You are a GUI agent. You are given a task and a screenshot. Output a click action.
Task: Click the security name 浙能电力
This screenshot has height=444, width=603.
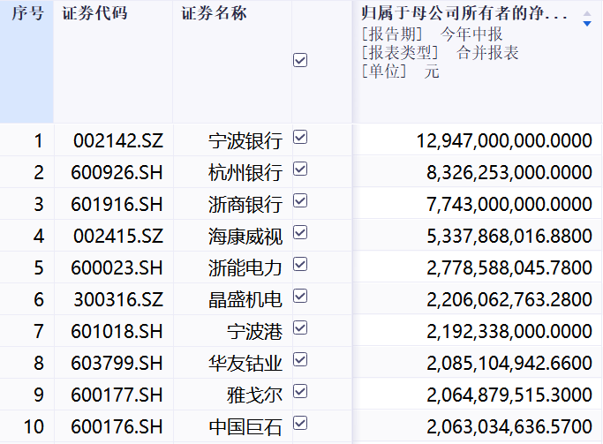pos(245,268)
